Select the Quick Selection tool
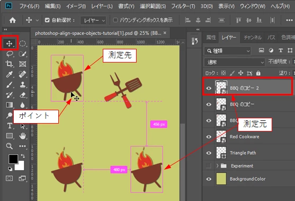 (23, 54)
